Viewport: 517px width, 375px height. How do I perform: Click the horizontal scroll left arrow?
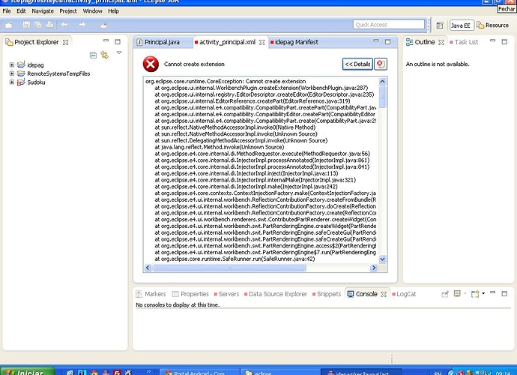click(x=148, y=268)
